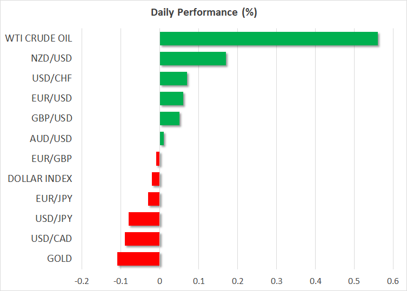Click the Dollar Index red bar
The width and height of the screenshot is (407, 291).
[x=156, y=179]
